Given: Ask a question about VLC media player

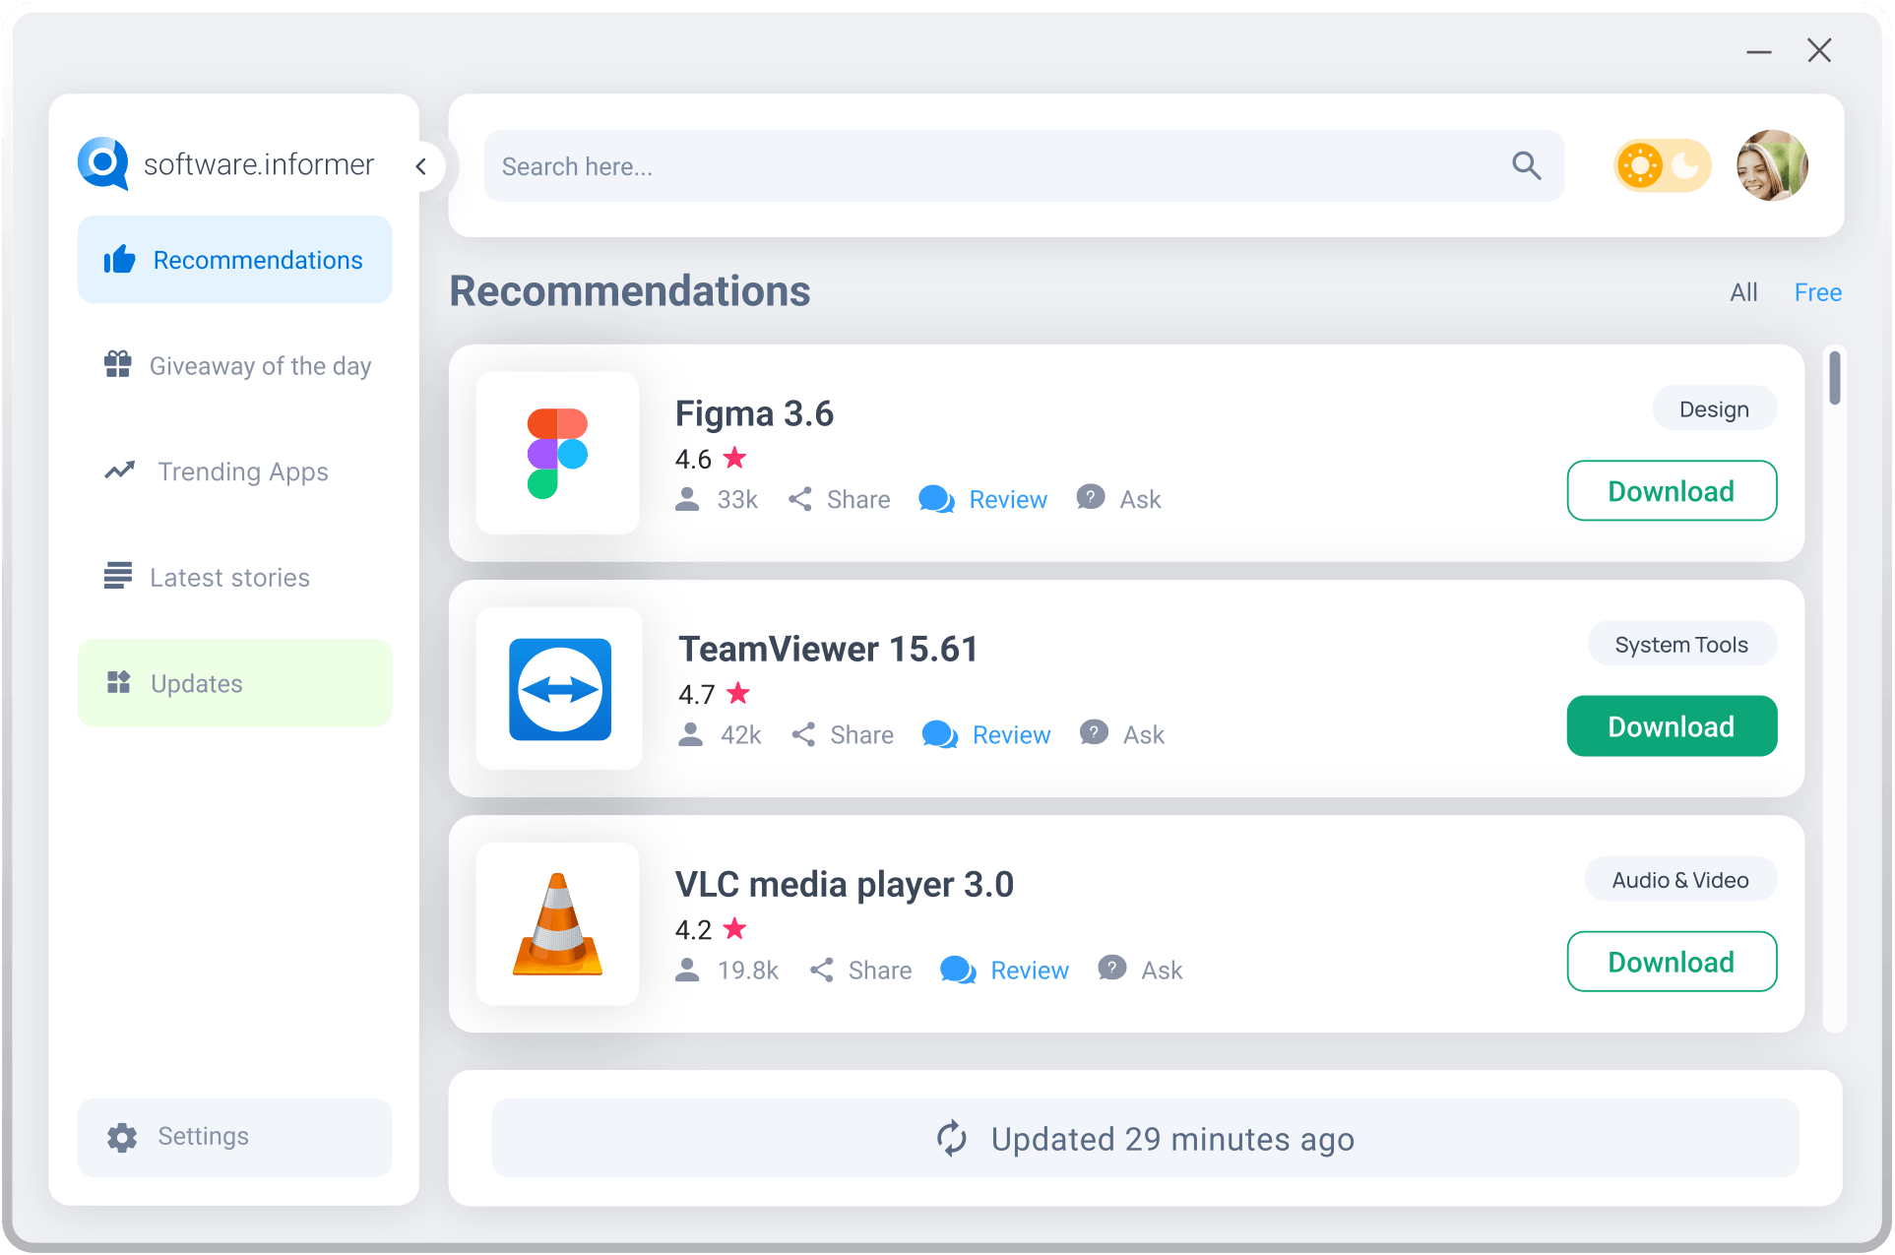Looking at the screenshot, I should (1162, 971).
